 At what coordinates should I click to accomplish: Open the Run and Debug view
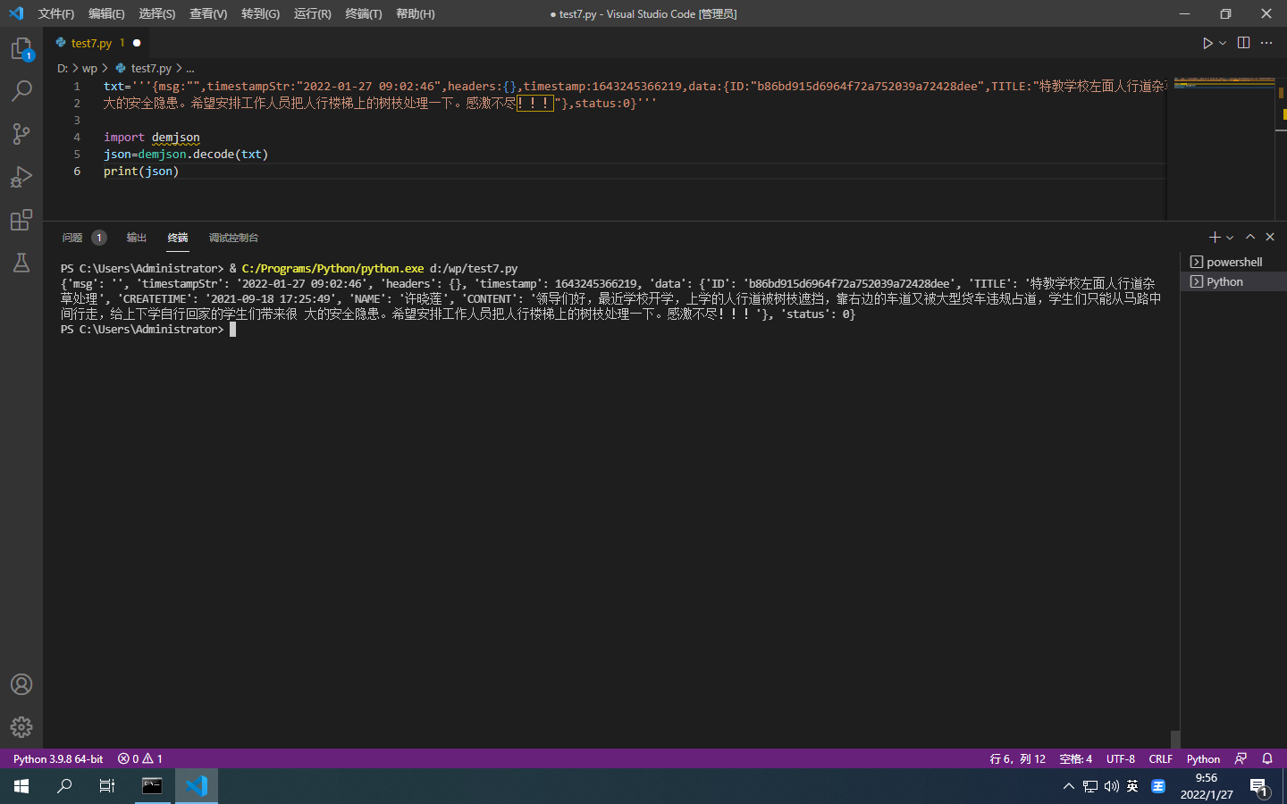[x=21, y=177]
